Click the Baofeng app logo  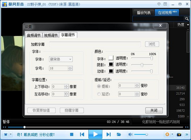(x=5, y=4)
